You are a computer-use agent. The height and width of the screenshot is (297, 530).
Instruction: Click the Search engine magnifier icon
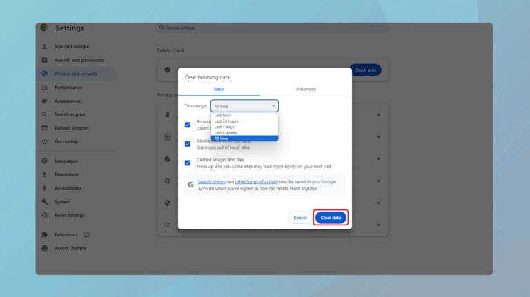pyautogui.click(x=44, y=114)
